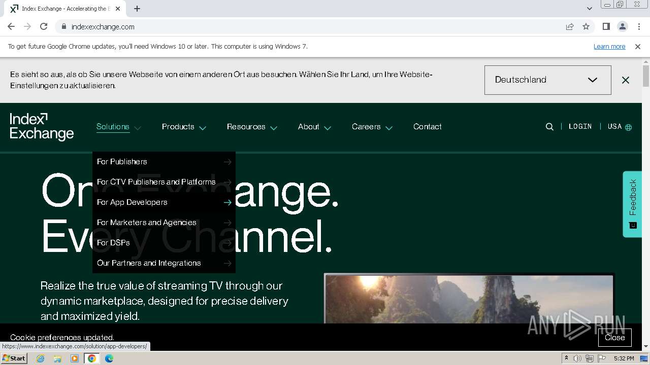
Task: Open the About menu
Action: coord(309,127)
